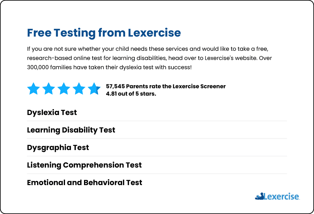The image size is (314, 214).
Task: Select the second blue rating star
Action: click(49, 89)
